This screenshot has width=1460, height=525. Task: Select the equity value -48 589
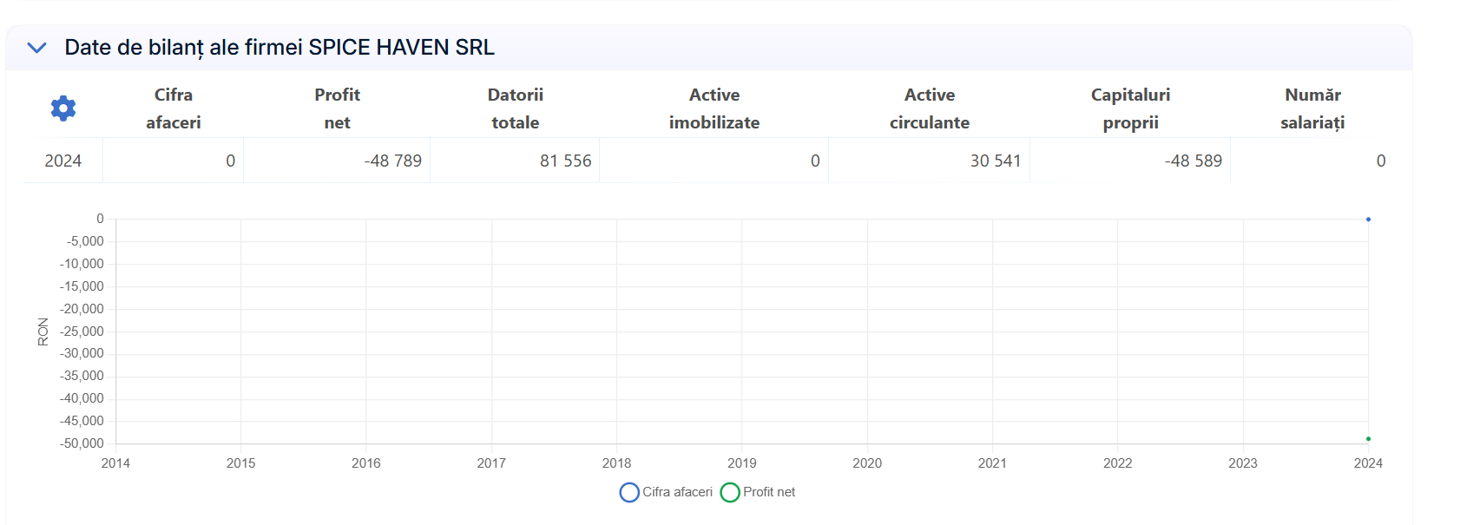[1193, 161]
